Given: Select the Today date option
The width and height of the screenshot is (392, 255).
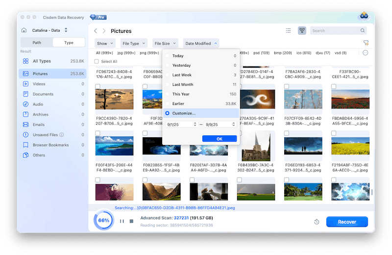Looking at the screenshot, I should (x=201, y=56).
